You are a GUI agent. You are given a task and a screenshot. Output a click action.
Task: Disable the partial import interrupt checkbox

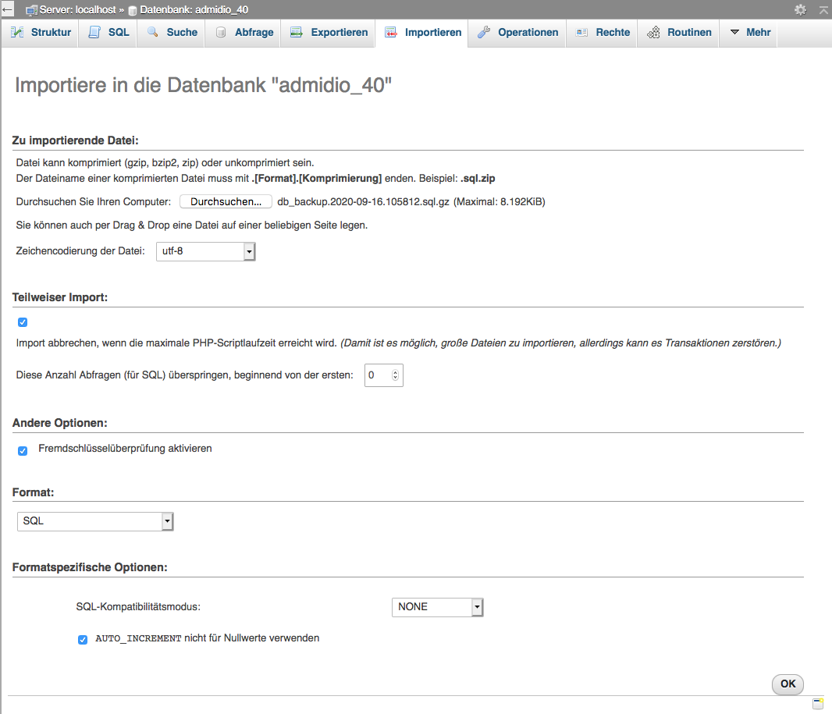pos(23,322)
